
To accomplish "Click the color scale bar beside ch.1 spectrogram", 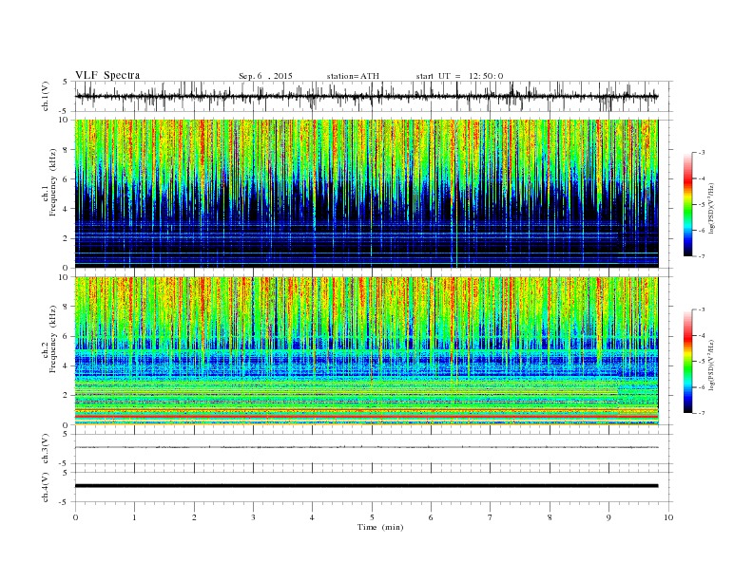I will tap(687, 204).
